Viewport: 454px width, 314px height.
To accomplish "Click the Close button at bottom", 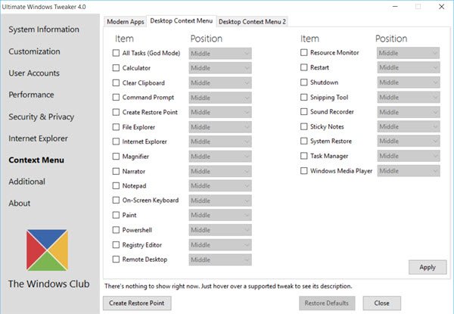I will point(381,303).
